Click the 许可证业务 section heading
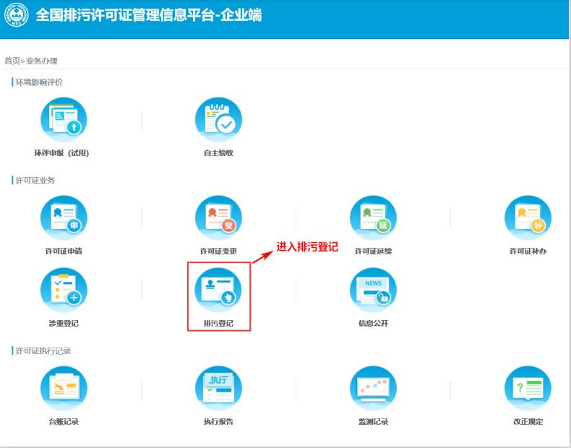The height and width of the screenshot is (448, 571). click(35, 180)
